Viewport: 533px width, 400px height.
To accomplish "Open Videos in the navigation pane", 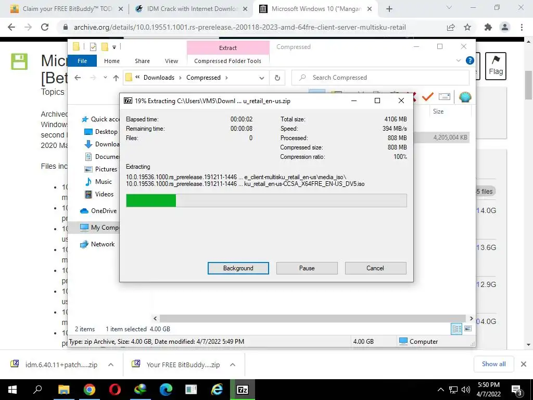I will coord(99,194).
